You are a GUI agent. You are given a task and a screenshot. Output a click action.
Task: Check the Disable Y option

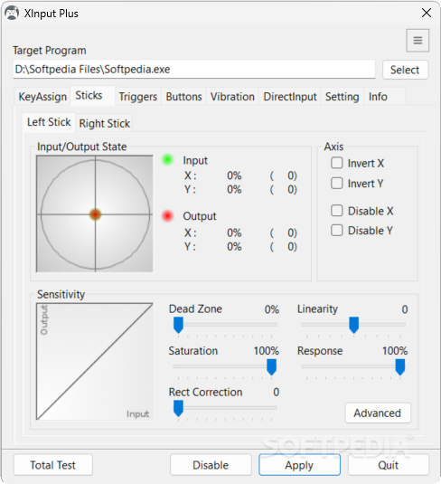(336, 231)
